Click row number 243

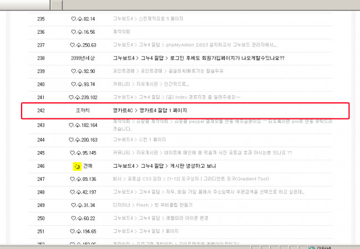[x=41, y=125]
